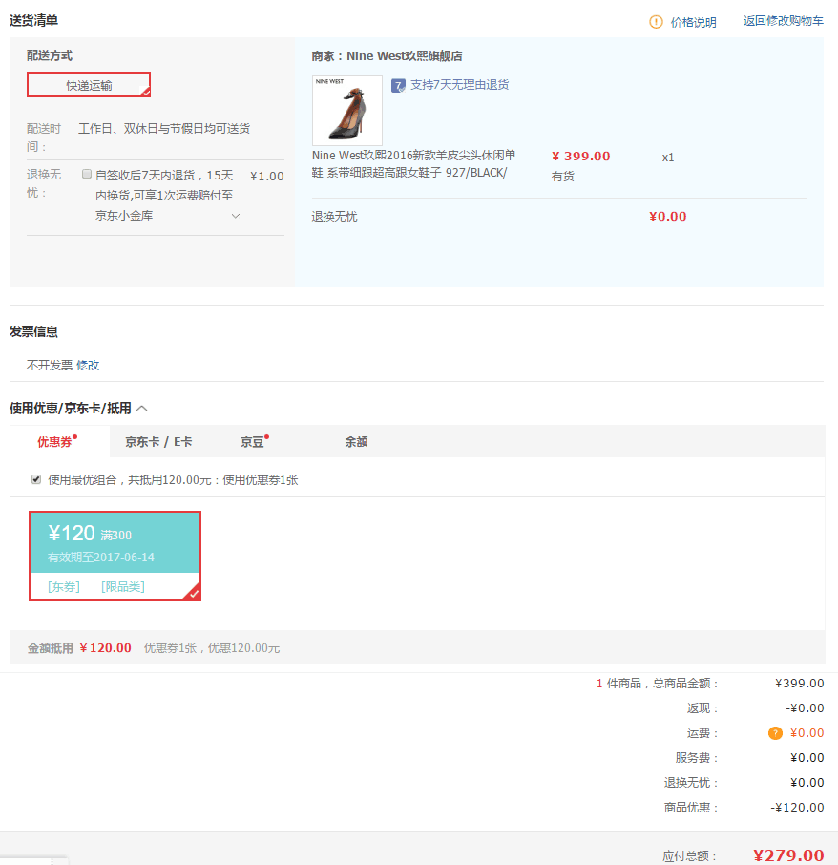Click the [东券] coupon label
This screenshot has height=865, width=838.
click(64, 586)
